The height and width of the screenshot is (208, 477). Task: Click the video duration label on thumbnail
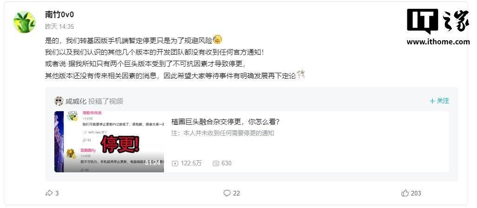pyautogui.click(x=152, y=163)
